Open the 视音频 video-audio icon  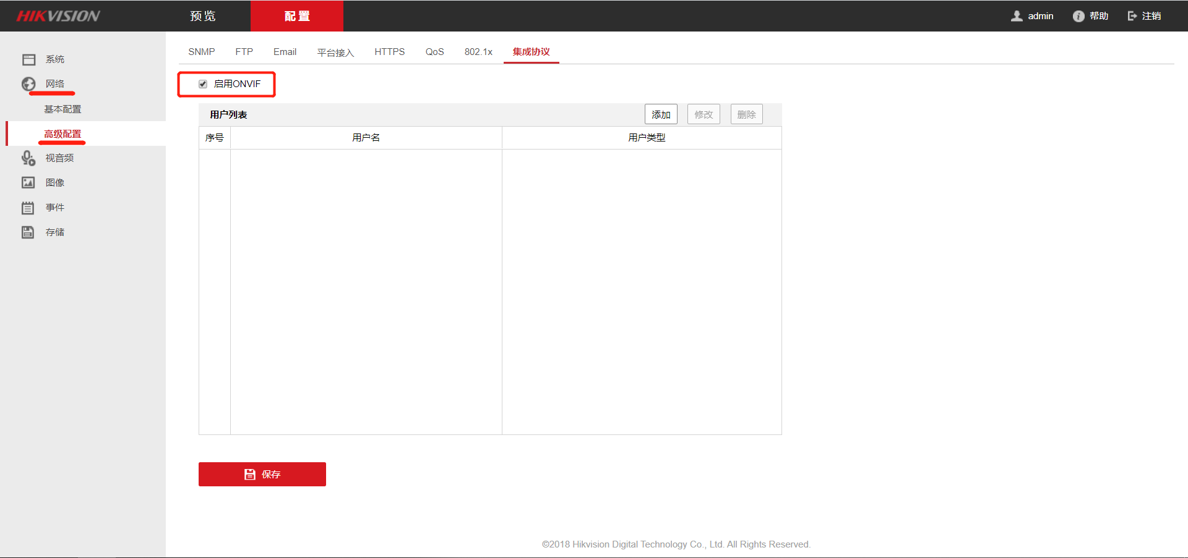pos(28,158)
